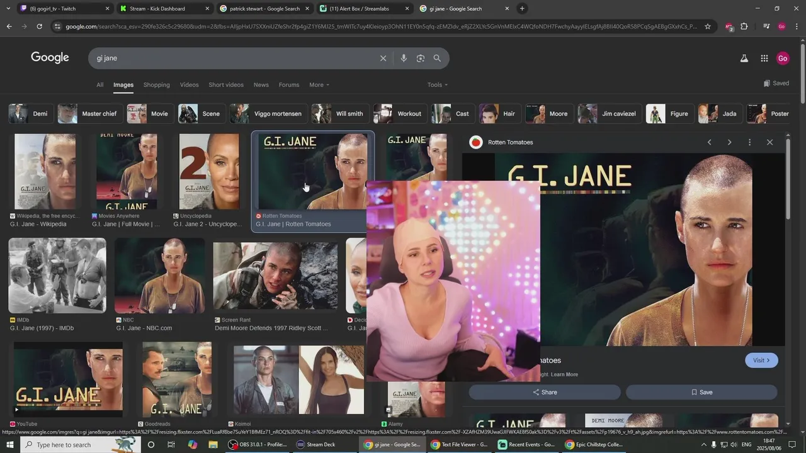This screenshot has height=453, width=806.
Task: Open the Search Labs flask icon
Action: point(744,58)
